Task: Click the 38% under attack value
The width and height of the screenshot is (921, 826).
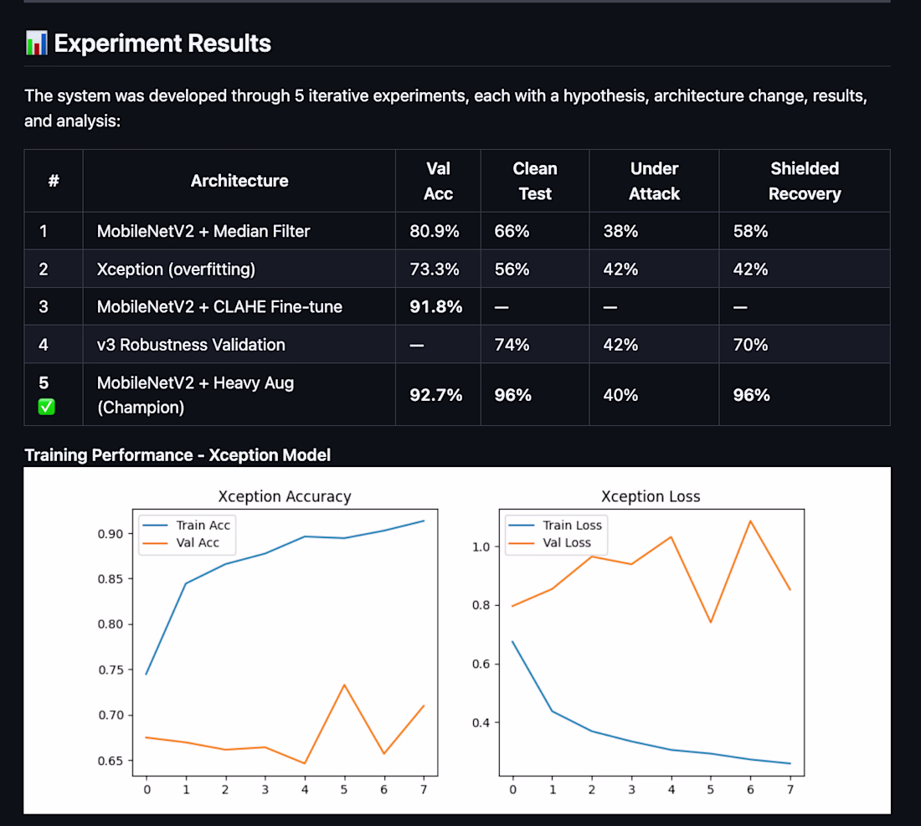Action: 620,231
